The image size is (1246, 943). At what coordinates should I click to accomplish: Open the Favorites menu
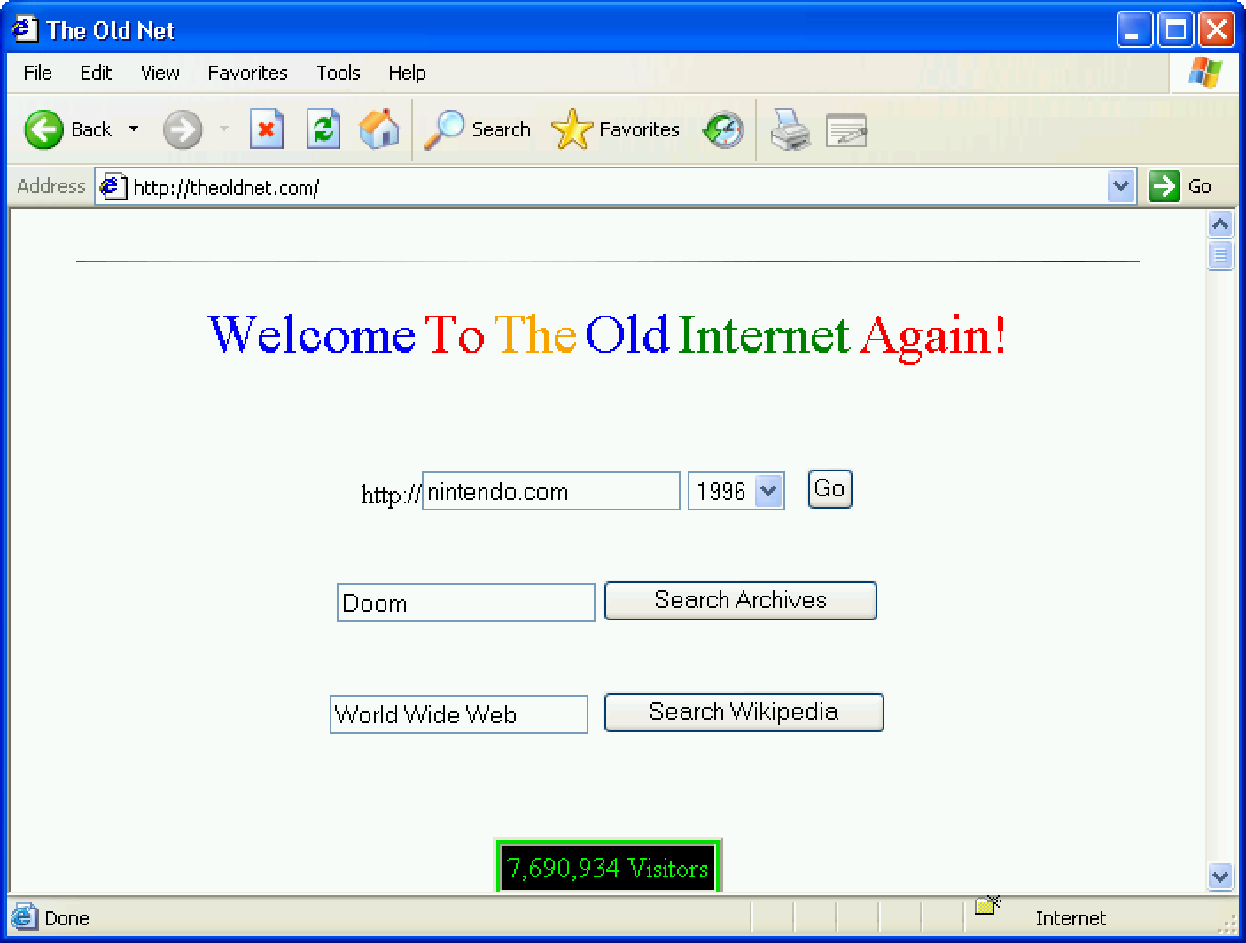coord(247,73)
